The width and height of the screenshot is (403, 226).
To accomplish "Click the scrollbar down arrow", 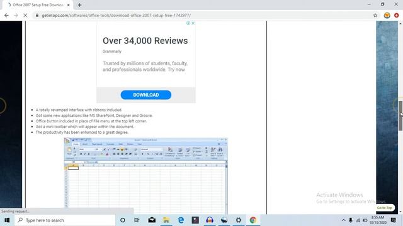I will (400, 212).
